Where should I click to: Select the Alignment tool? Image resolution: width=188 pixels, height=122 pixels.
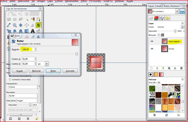pyautogui.click(x=27, y=25)
